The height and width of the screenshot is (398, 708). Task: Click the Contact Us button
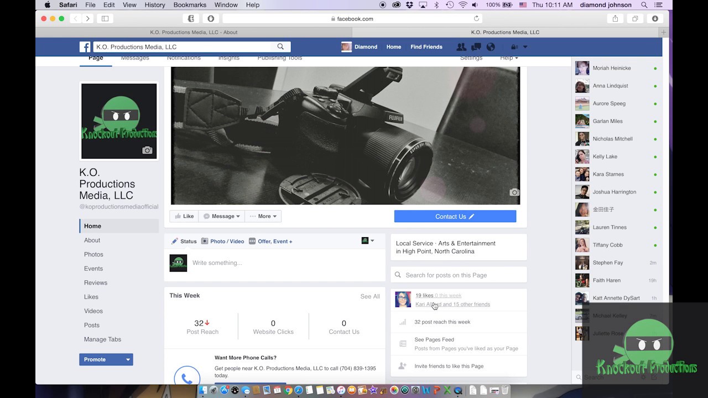coord(455,217)
